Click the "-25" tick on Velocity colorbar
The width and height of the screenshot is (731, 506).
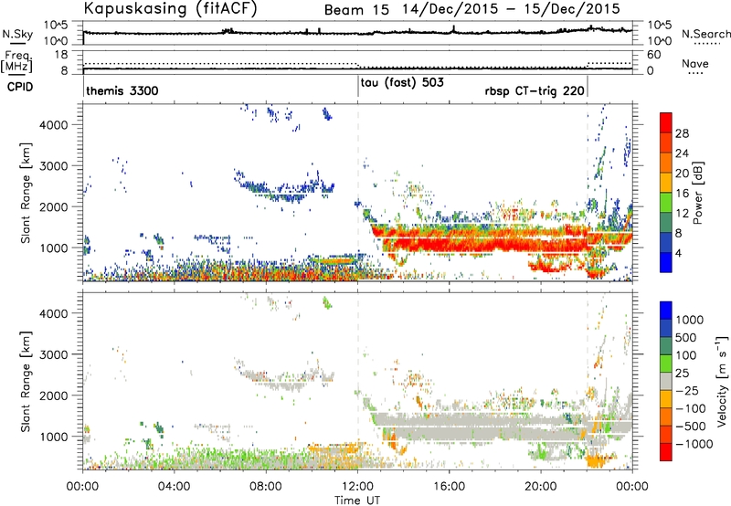[x=687, y=391]
